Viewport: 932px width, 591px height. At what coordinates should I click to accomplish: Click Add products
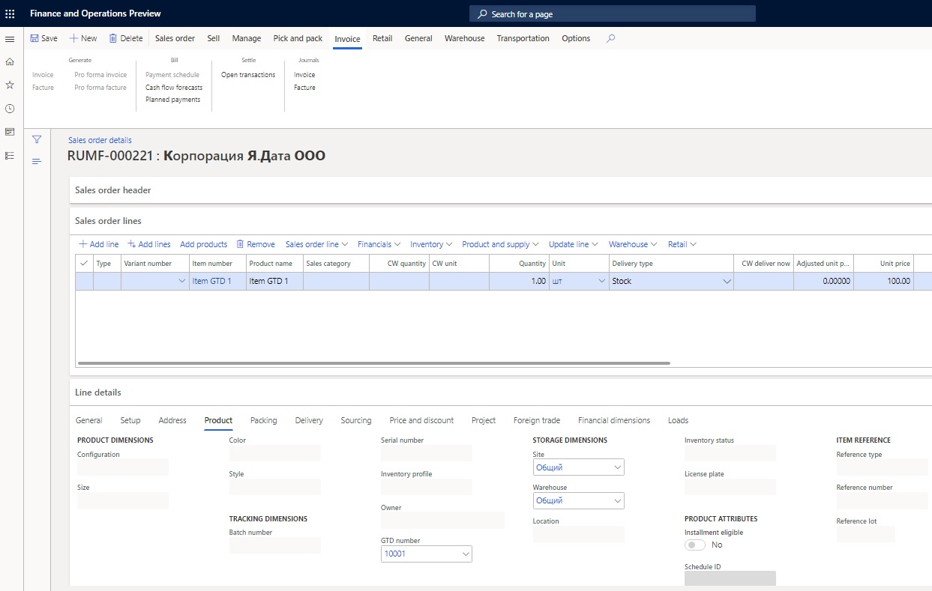(204, 244)
